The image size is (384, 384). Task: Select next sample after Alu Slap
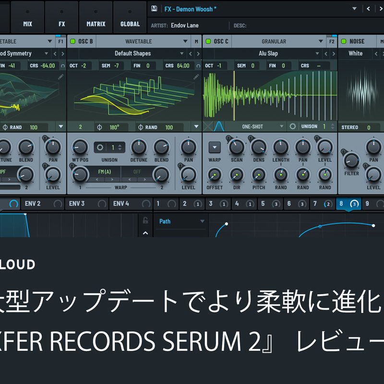click(x=334, y=54)
